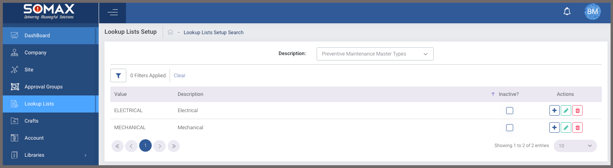Click the MECHANICAL value cell
613x168 pixels.
[x=130, y=128]
